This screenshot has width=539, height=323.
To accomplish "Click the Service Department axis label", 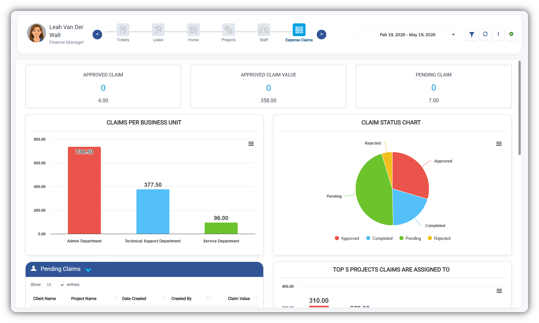I will point(221,241).
